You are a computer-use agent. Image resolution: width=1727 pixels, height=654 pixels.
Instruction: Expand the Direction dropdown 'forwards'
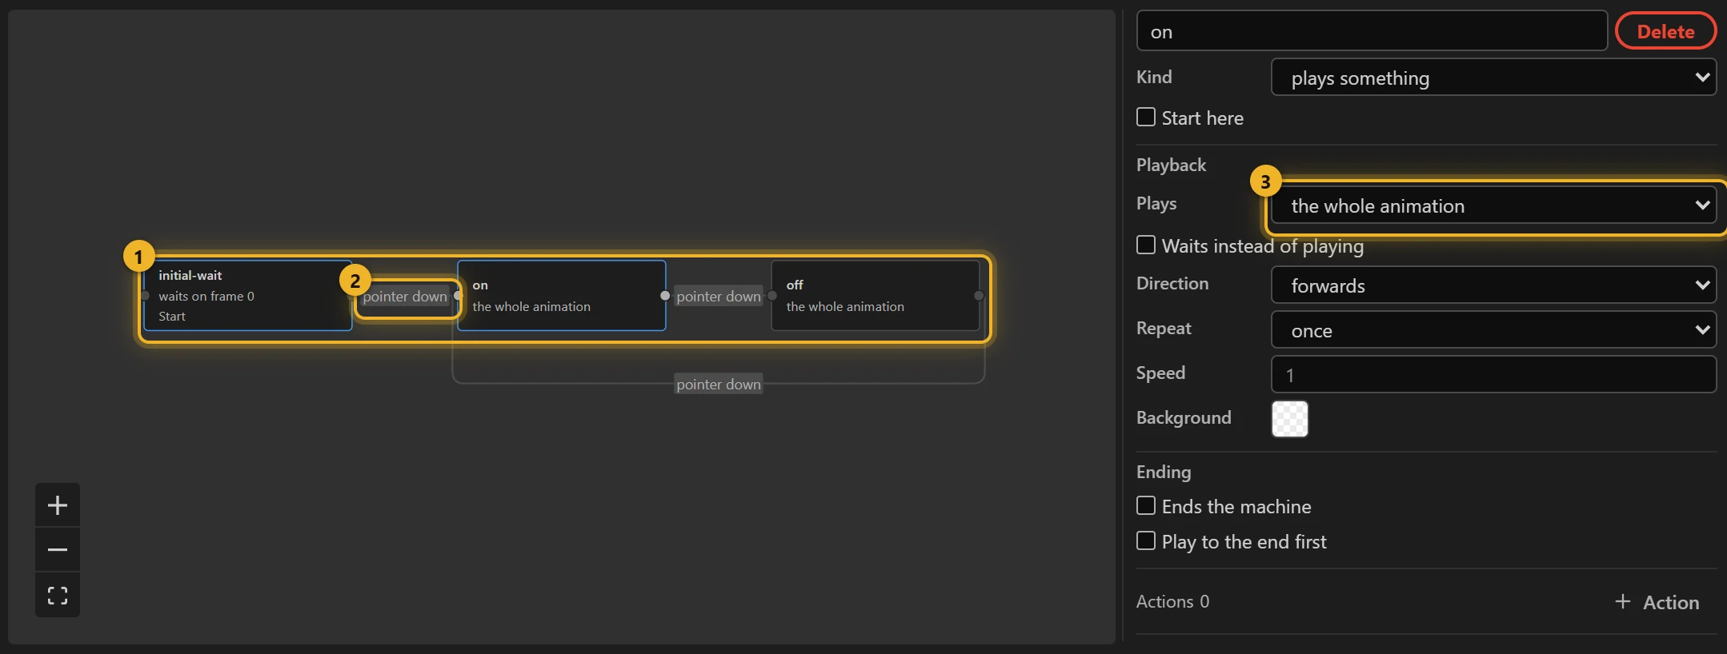pyautogui.click(x=1493, y=285)
